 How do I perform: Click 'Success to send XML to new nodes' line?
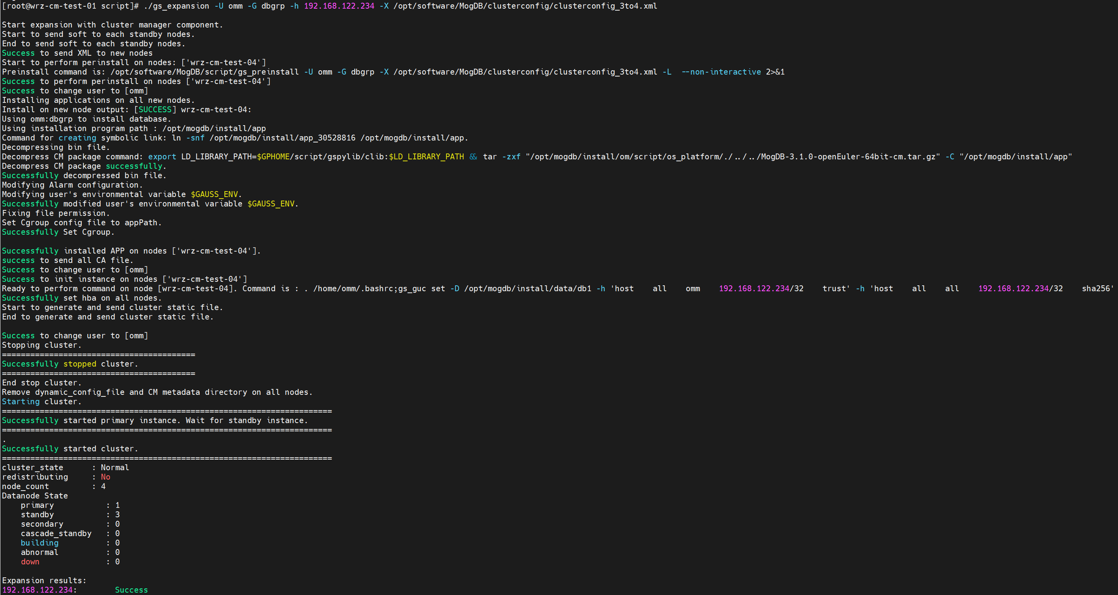coord(77,53)
